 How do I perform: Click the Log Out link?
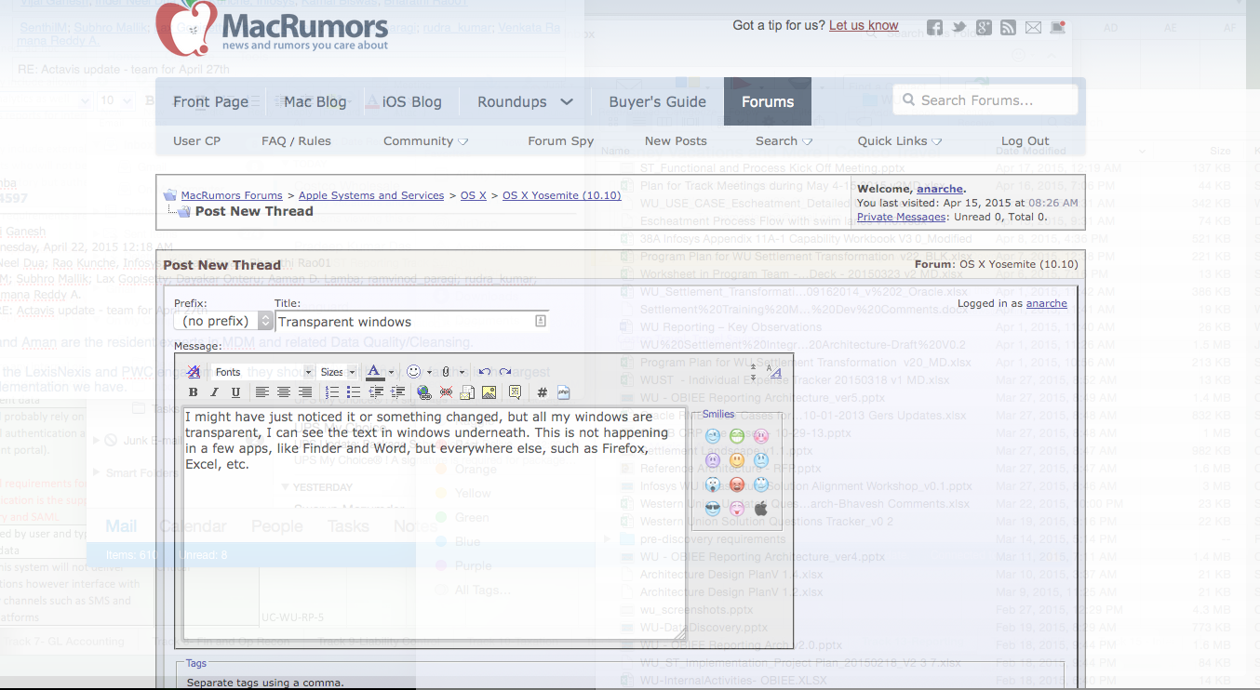click(1025, 141)
